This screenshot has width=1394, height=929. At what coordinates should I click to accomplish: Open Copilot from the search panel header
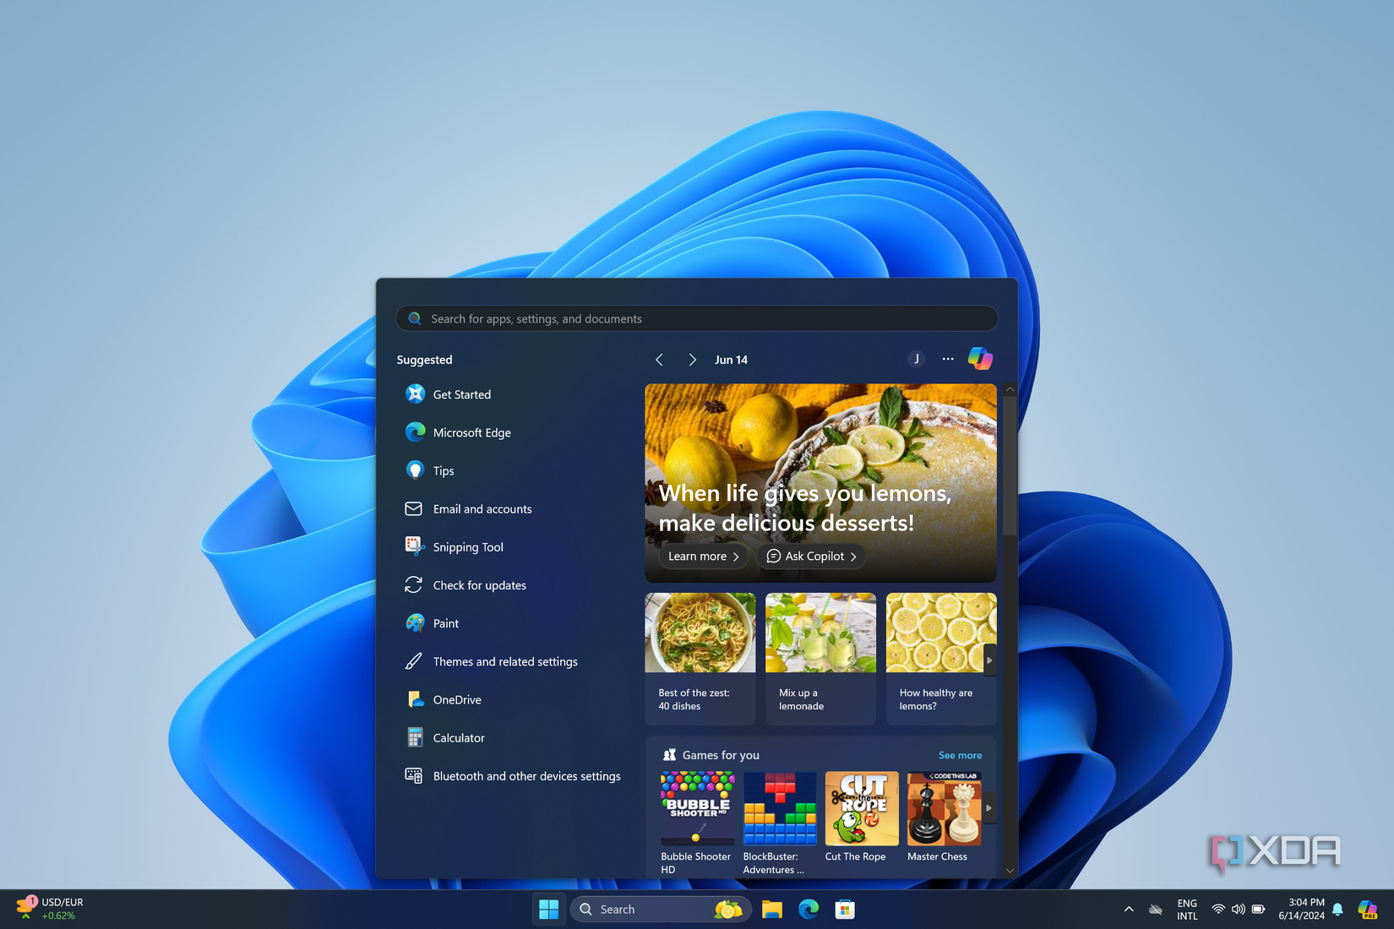point(980,359)
